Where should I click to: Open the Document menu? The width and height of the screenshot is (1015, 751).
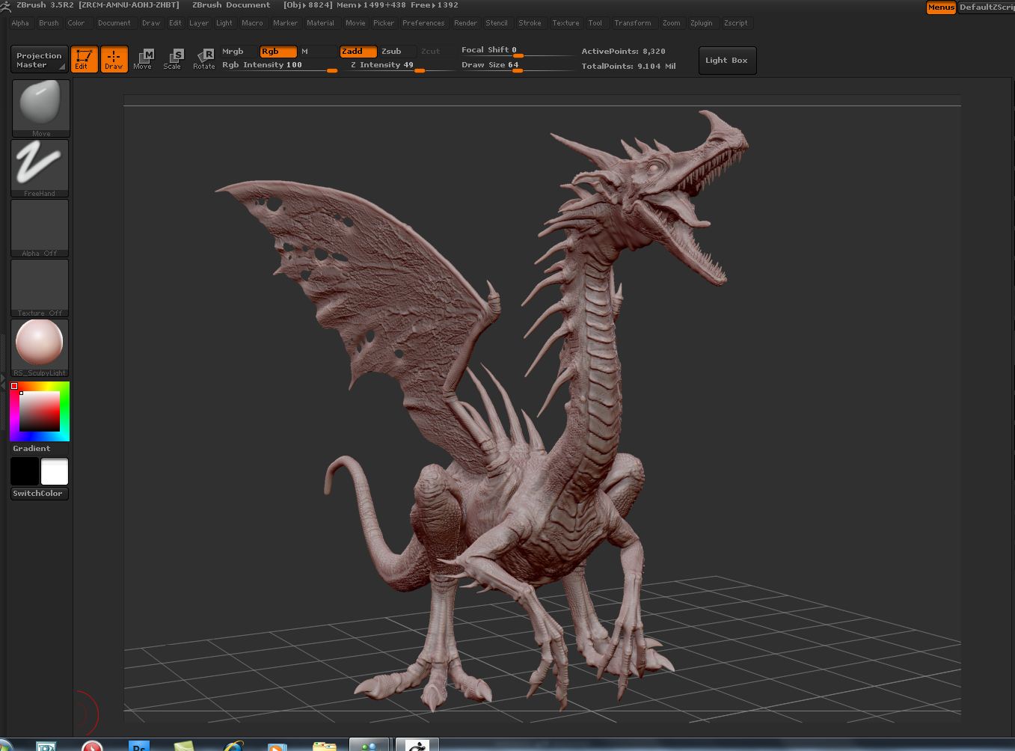click(114, 23)
